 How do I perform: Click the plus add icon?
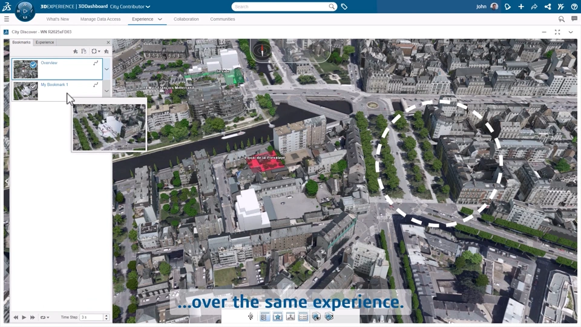[x=521, y=7]
